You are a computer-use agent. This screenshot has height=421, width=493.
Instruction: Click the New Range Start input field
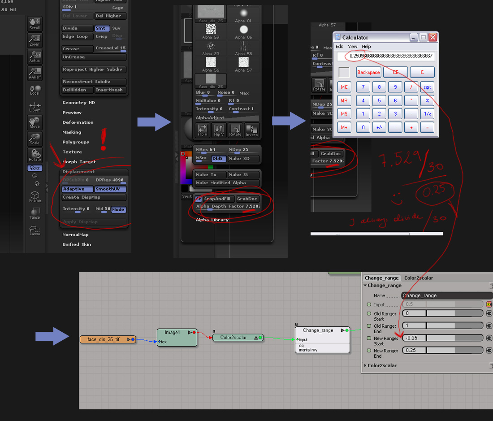[x=442, y=338]
